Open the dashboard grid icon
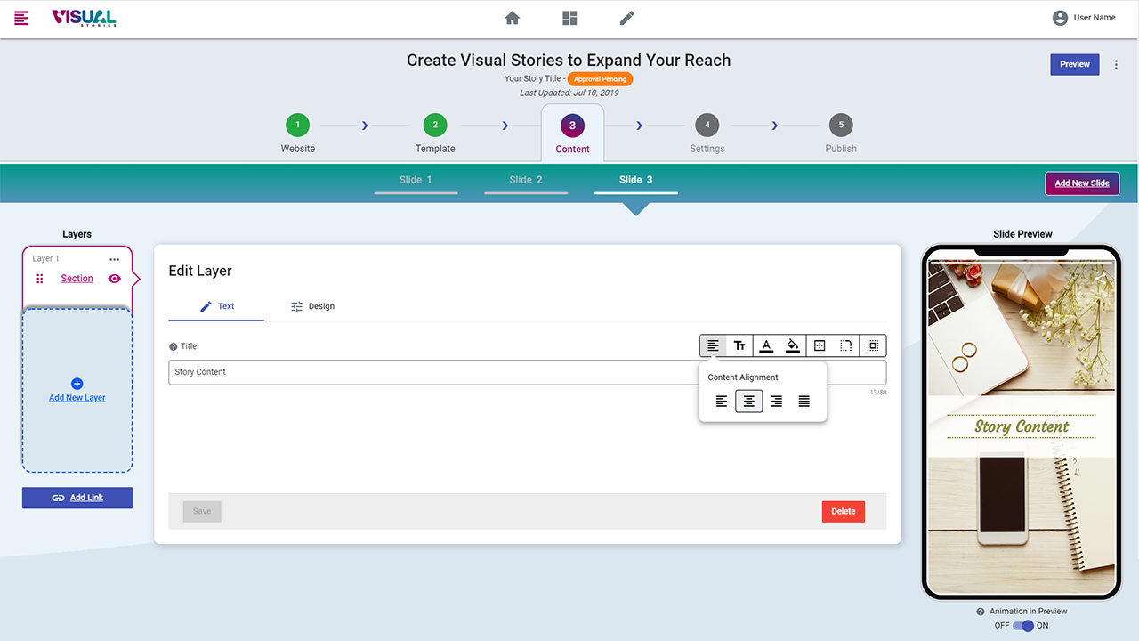This screenshot has height=641, width=1139. 569,18
